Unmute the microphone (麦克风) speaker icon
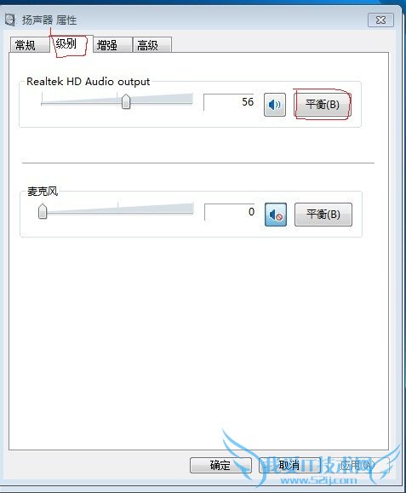 [x=276, y=215]
